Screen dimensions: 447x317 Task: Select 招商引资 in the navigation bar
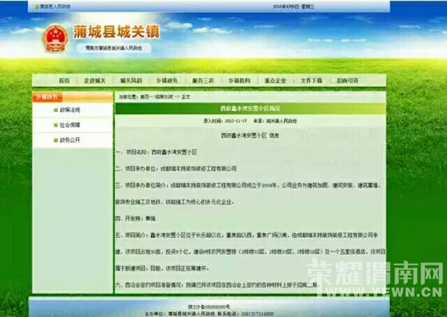point(347,81)
